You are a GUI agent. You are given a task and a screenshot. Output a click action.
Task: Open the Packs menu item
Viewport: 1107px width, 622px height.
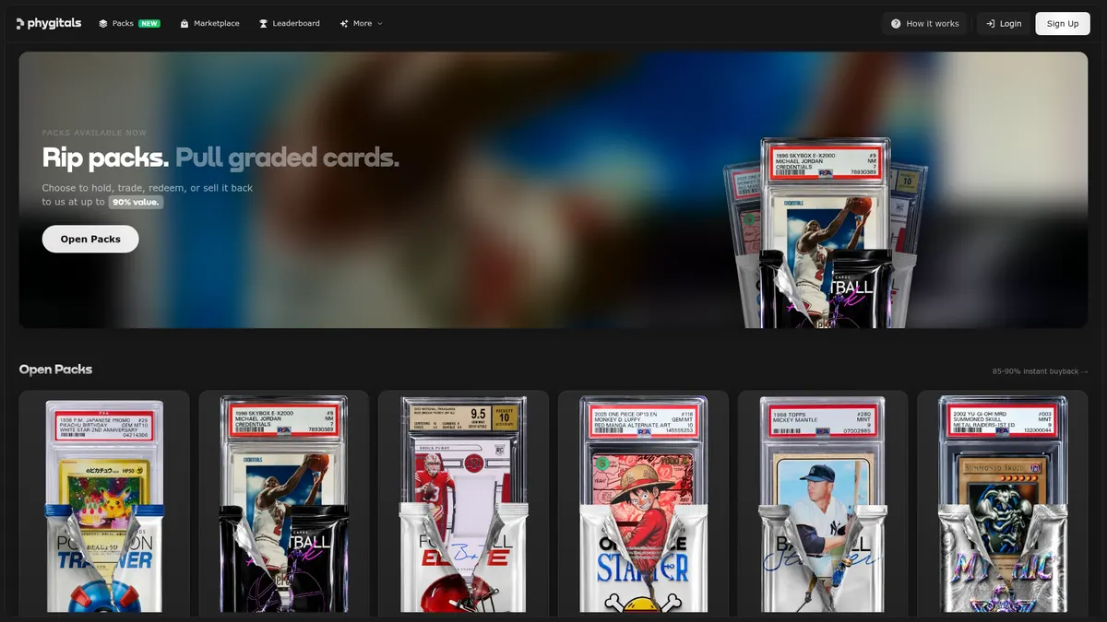129,23
